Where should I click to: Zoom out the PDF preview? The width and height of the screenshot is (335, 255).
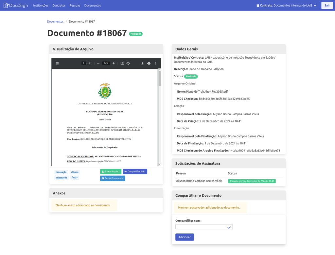pyautogui.click(x=98, y=63)
